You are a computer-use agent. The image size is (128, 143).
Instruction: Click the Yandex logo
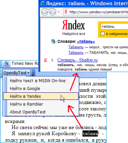(74, 25)
